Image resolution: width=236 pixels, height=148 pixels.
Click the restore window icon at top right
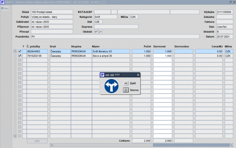coord(230,2)
